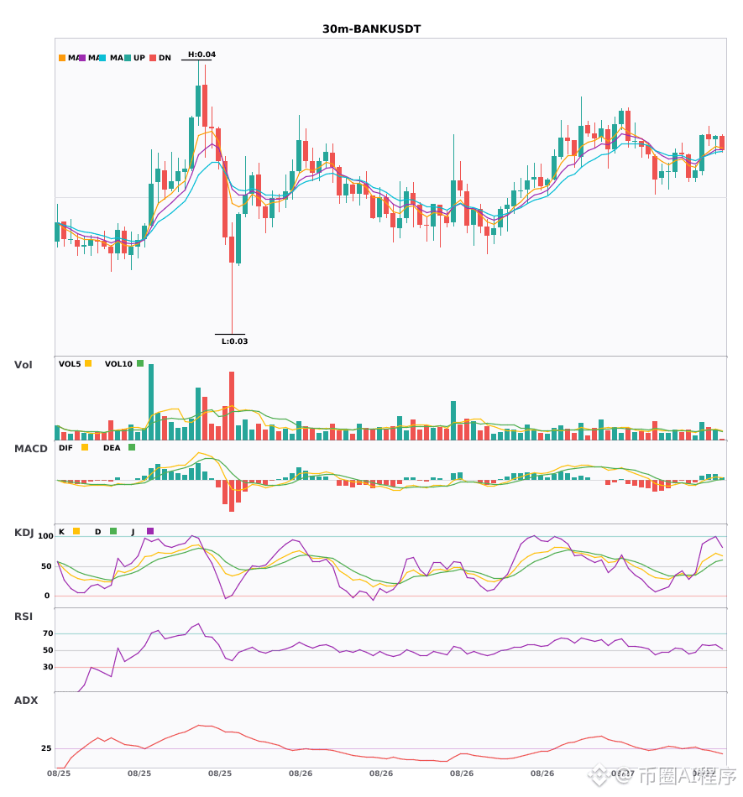Screen dimensions: 743x797
Task: Click the tallest red volume bar
Action: point(232,405)
